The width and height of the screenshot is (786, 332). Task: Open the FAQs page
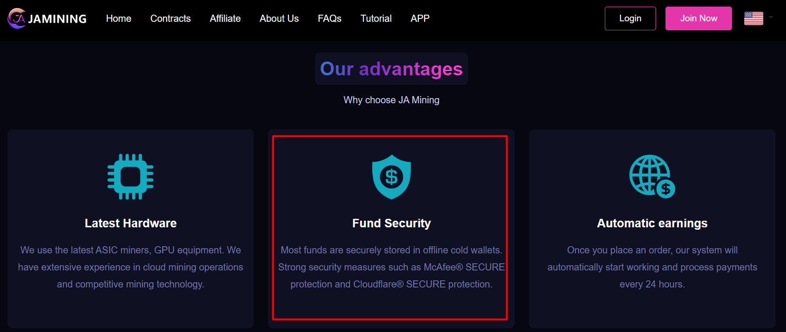(x=330, y=18)
